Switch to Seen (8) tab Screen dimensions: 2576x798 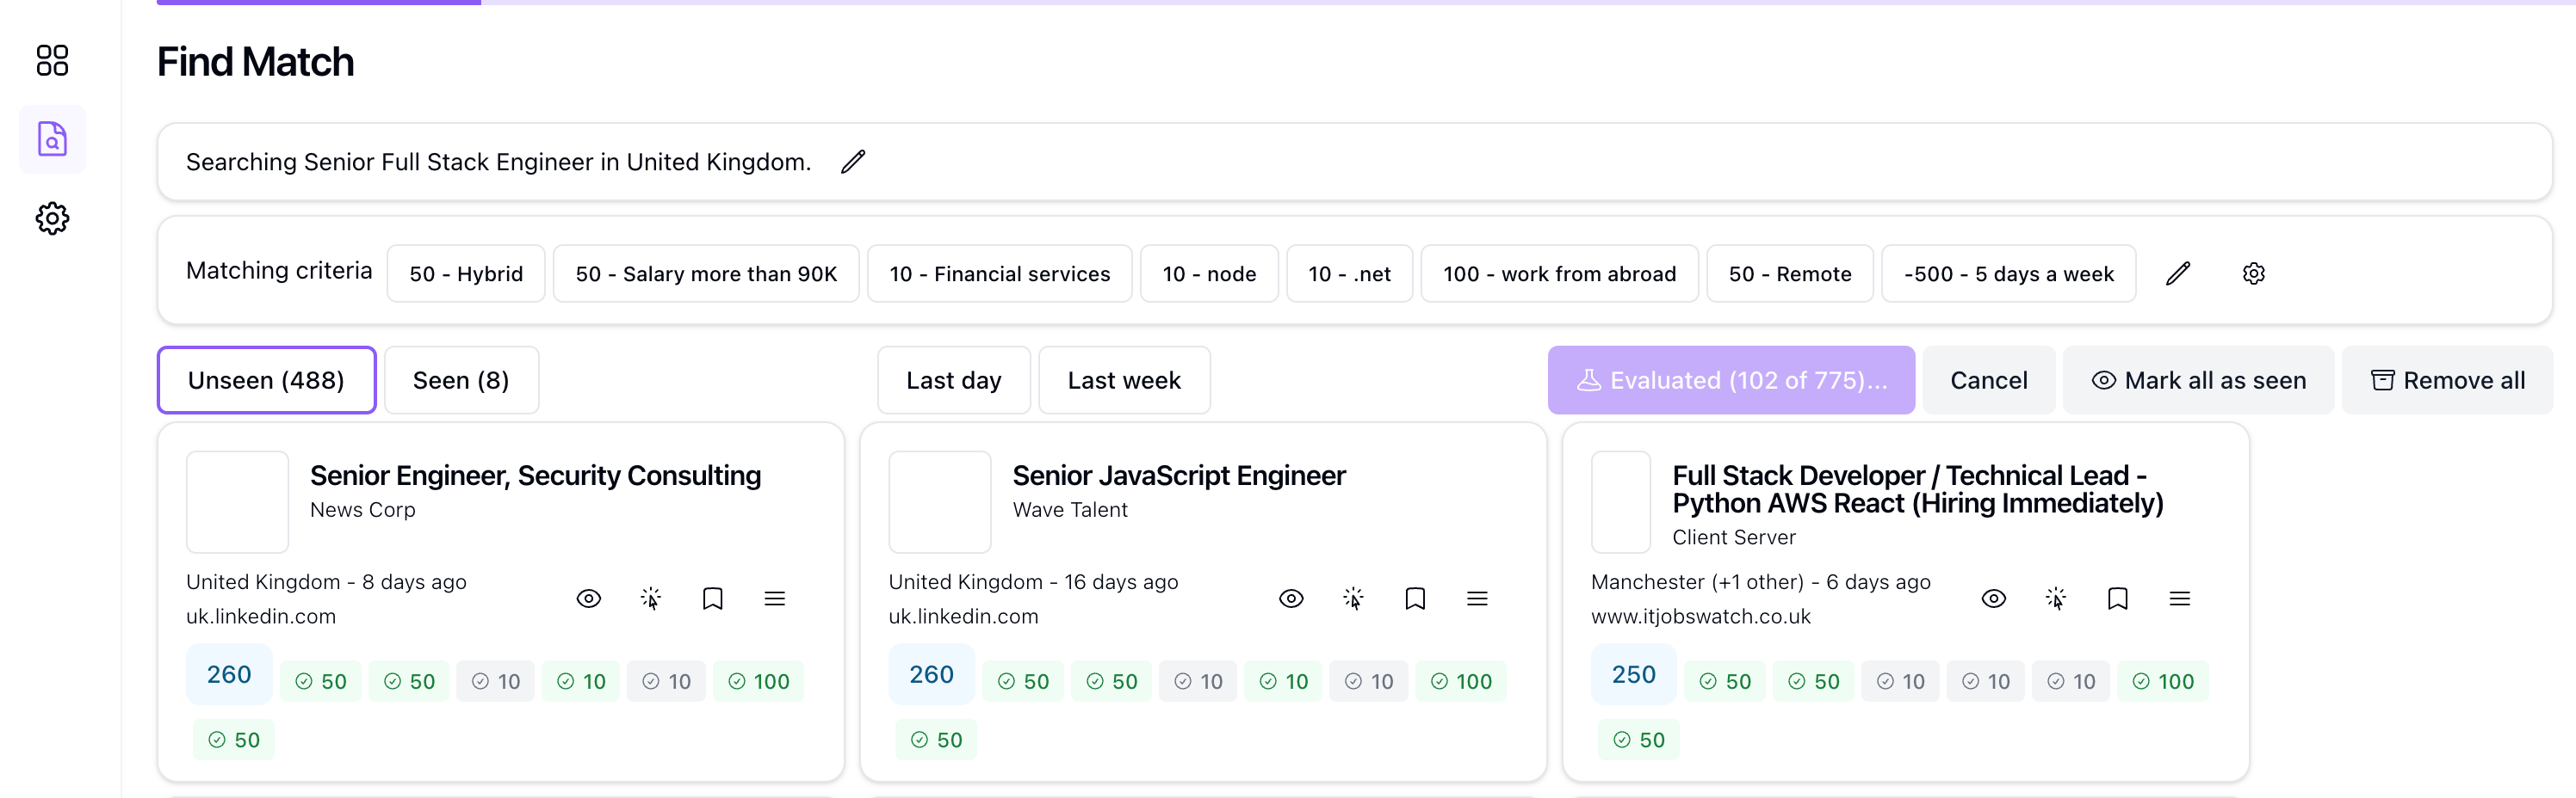coord(461,381)
